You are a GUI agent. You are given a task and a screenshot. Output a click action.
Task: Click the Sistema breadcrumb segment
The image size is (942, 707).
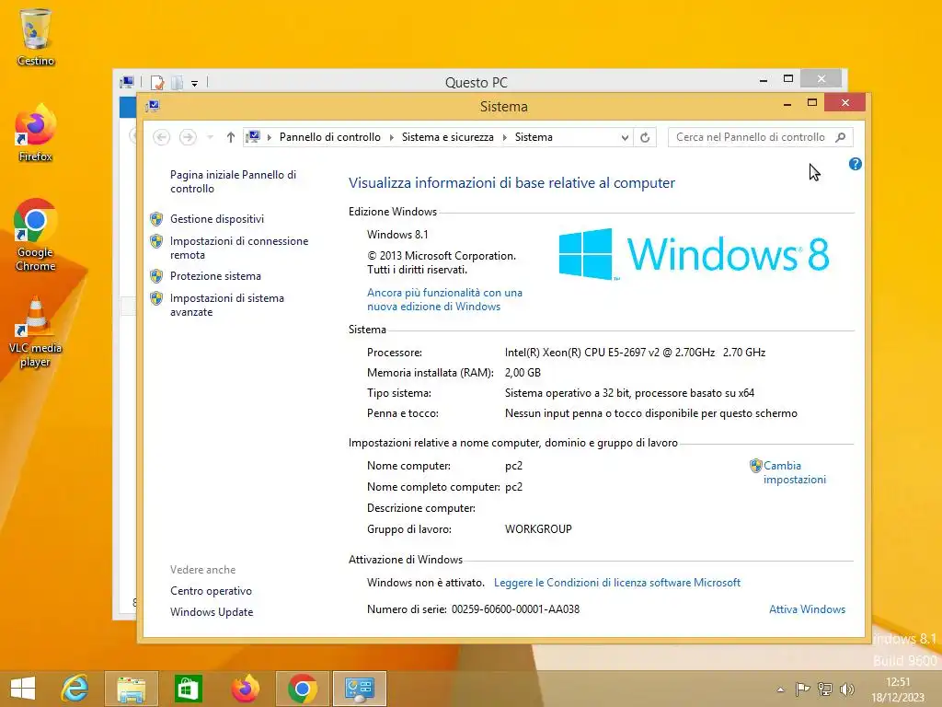click(x=534, y=137)
